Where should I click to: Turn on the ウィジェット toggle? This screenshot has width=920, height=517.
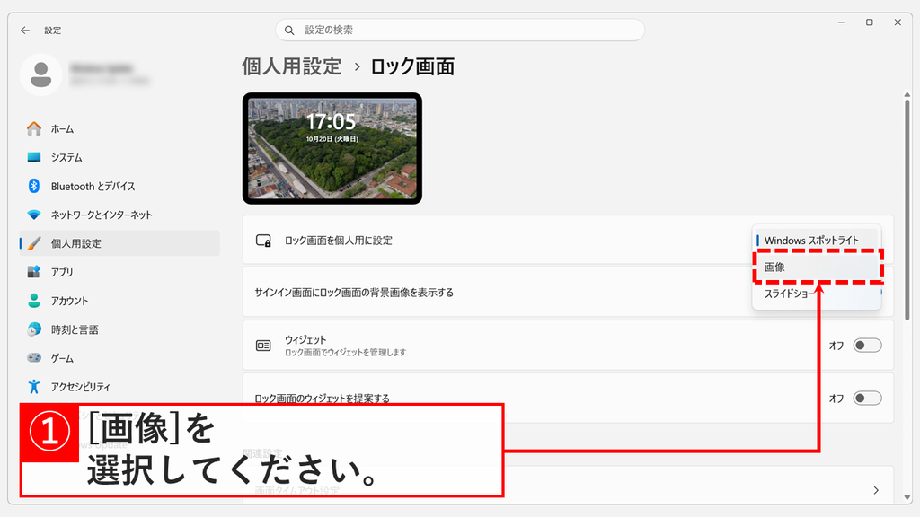click(x=867, y=346)
